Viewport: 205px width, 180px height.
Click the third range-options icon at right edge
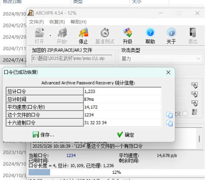[195, 103]
